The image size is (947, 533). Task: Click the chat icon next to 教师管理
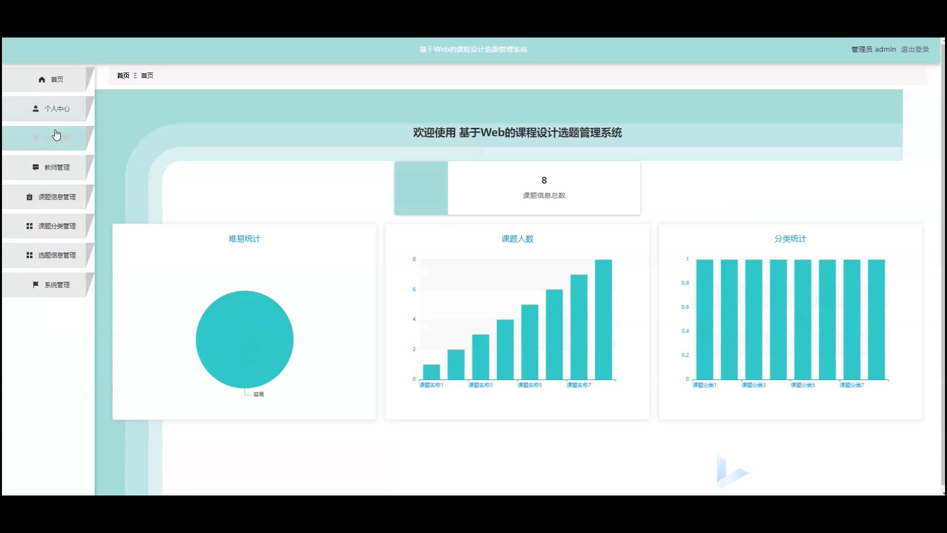point(36,167)
